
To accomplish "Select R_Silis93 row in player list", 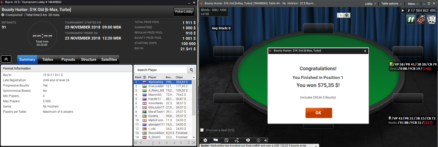I will tap(163, 137).
